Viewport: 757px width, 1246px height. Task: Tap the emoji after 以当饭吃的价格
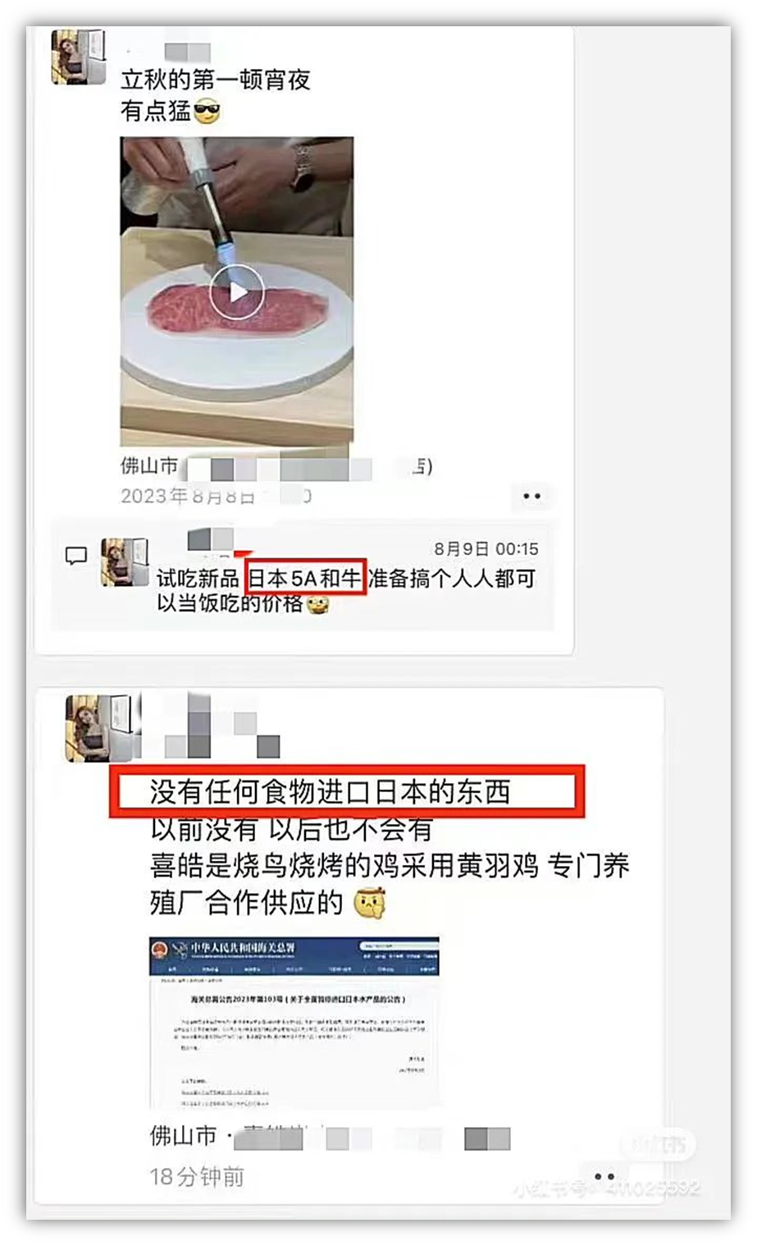(x=317, y=604)
